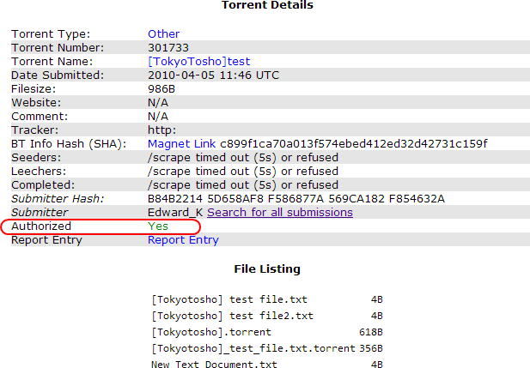Click the blue Report Entry link
The image size is (530, 368).
tap(183, 240)
